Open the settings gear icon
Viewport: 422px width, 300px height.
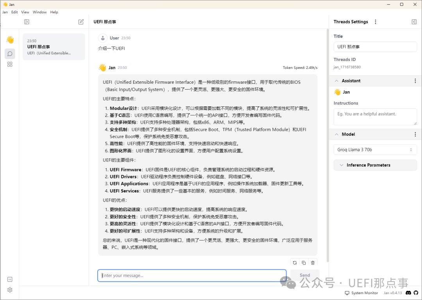(x=10, y=290)
